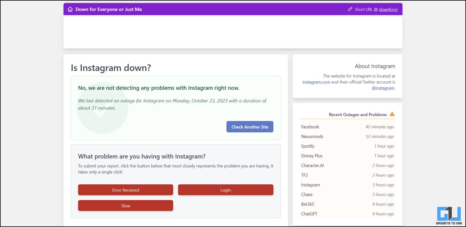
Task: Click '2 hours ago' next to Character.AI
Action: [383, 165]
